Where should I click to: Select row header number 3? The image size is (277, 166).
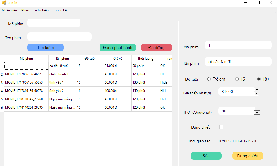click(x=2, y=82)
